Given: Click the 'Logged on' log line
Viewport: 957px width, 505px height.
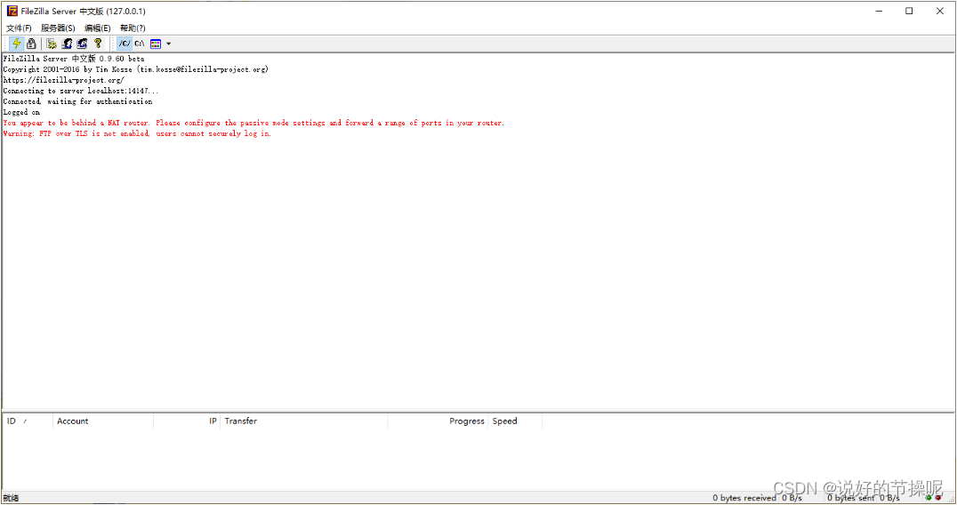Looking at the screenshot, I should coord(21,112).
